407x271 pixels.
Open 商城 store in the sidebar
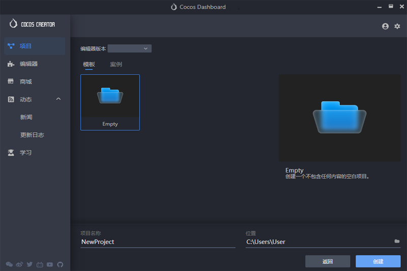[x=25, y=82]
